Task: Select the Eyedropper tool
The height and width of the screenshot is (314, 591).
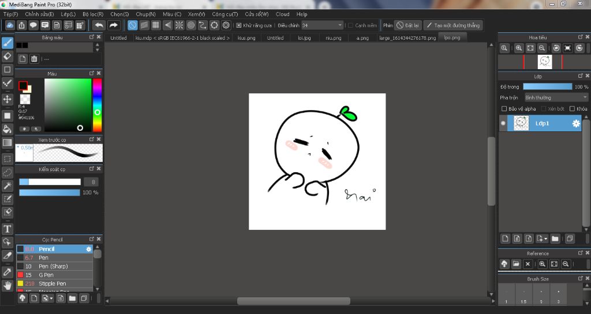Action: pos(7,272)
